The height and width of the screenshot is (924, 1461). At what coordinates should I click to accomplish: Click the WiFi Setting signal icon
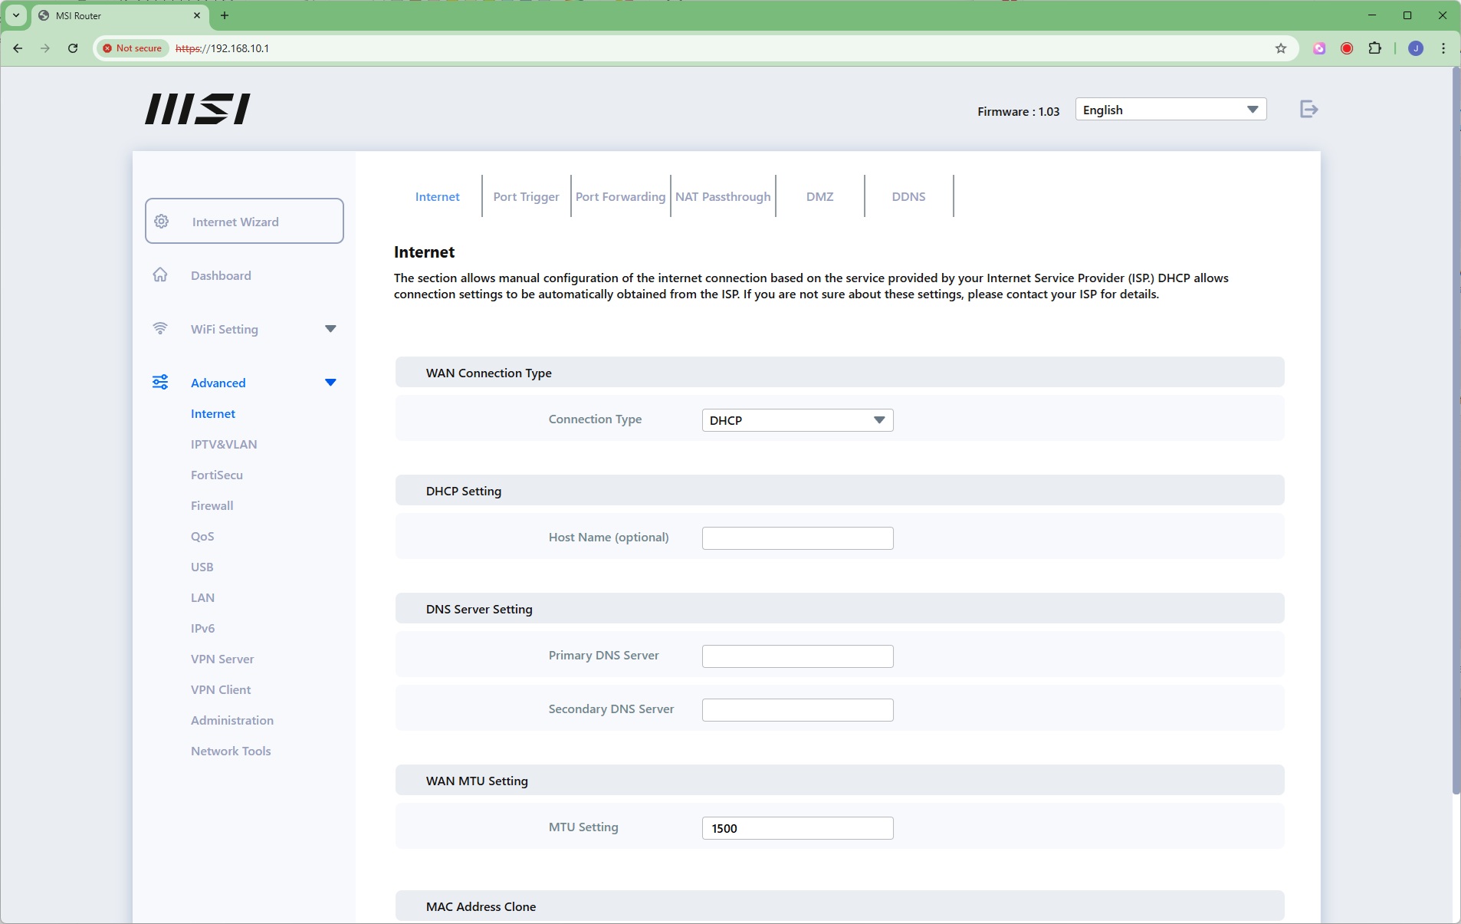pos(160,329)
